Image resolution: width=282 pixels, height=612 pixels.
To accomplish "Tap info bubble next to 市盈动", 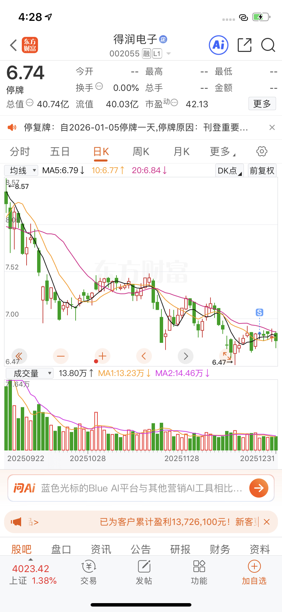I will click(174, 102).
